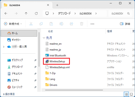Switch to details list view button
Screen dimensions: 135x97
[x=126, y=94]
